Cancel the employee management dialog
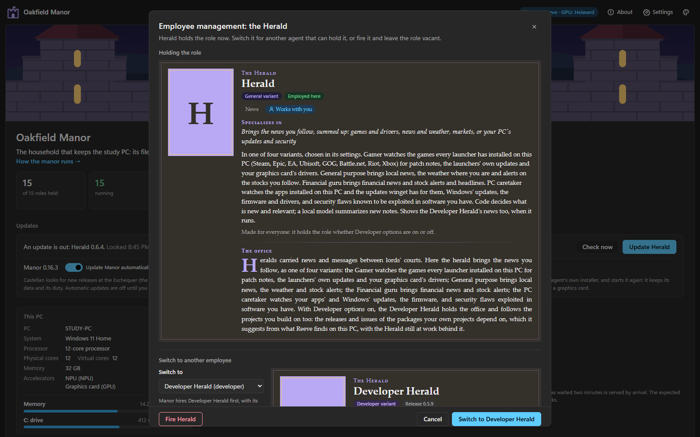 point(433,419)
